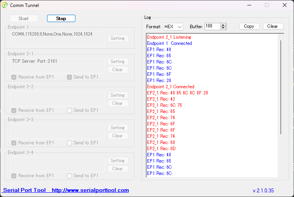The height and width of the screenshot is (197, 294).
Task: Click the TCP Server Port :2101 field
Action: tap(58, 66)
